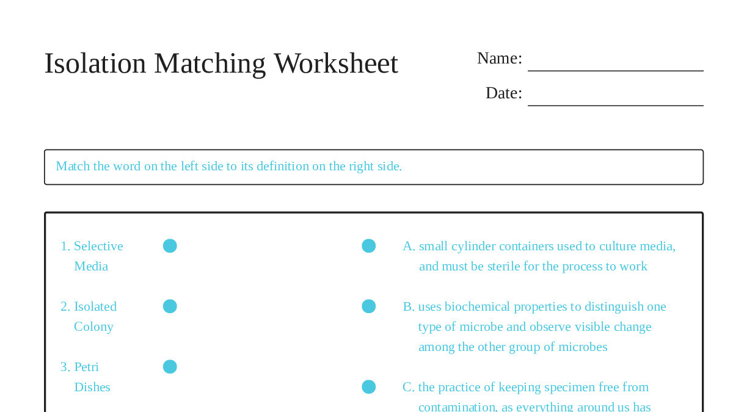Select the dot beside Isolated Colony
Viewport: 733px width, 412px height.
click(x=170, y=306)
